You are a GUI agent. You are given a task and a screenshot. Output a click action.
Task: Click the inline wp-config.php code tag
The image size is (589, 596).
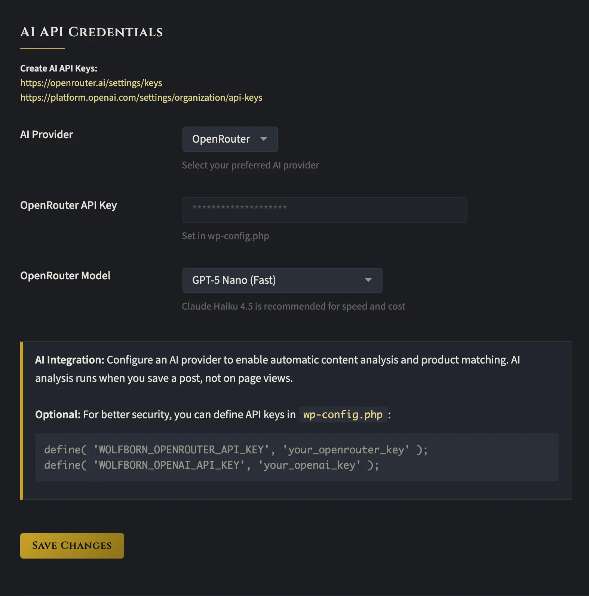(x=343, y=414)
